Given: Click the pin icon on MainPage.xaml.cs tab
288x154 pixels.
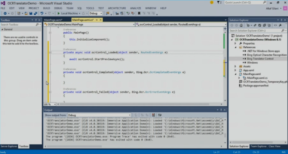Looking at the screenshot, I should 97,20.
